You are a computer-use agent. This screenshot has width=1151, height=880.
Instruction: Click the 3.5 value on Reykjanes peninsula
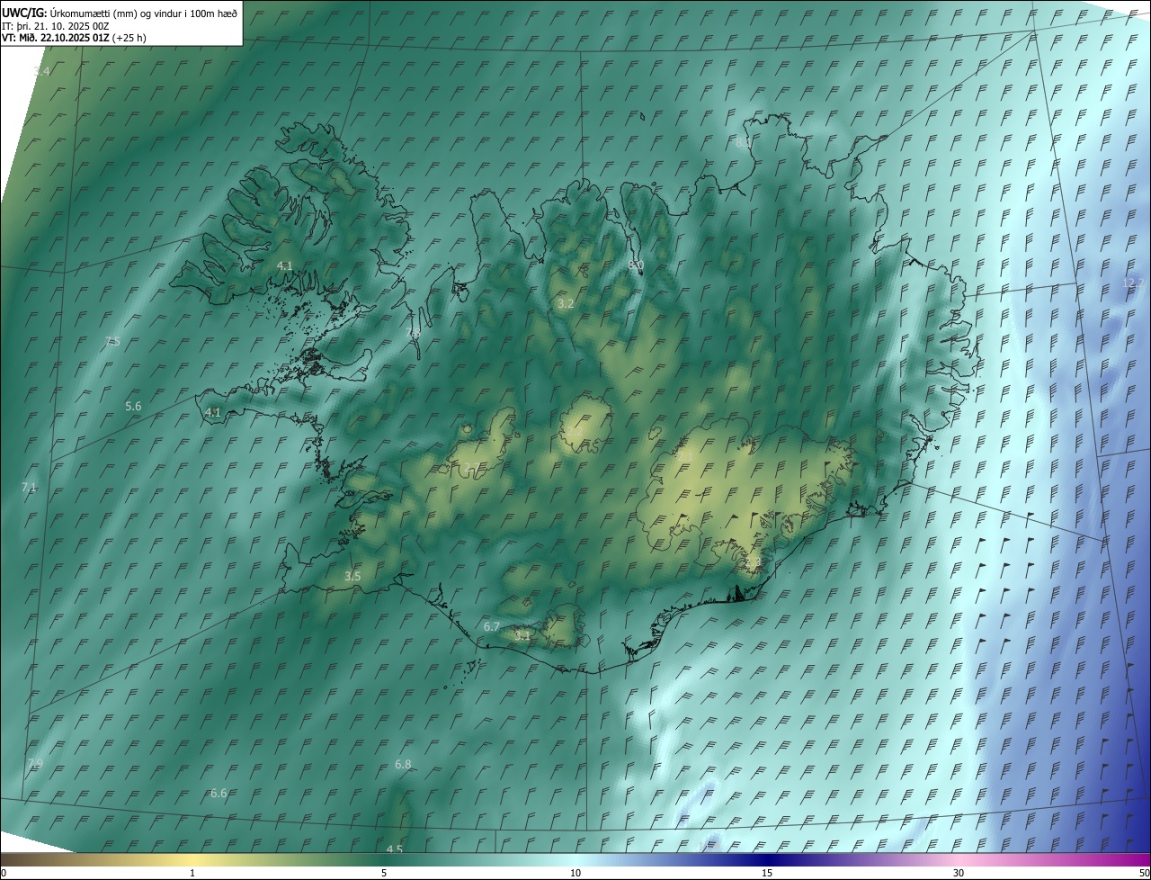[x=352, y=576]
